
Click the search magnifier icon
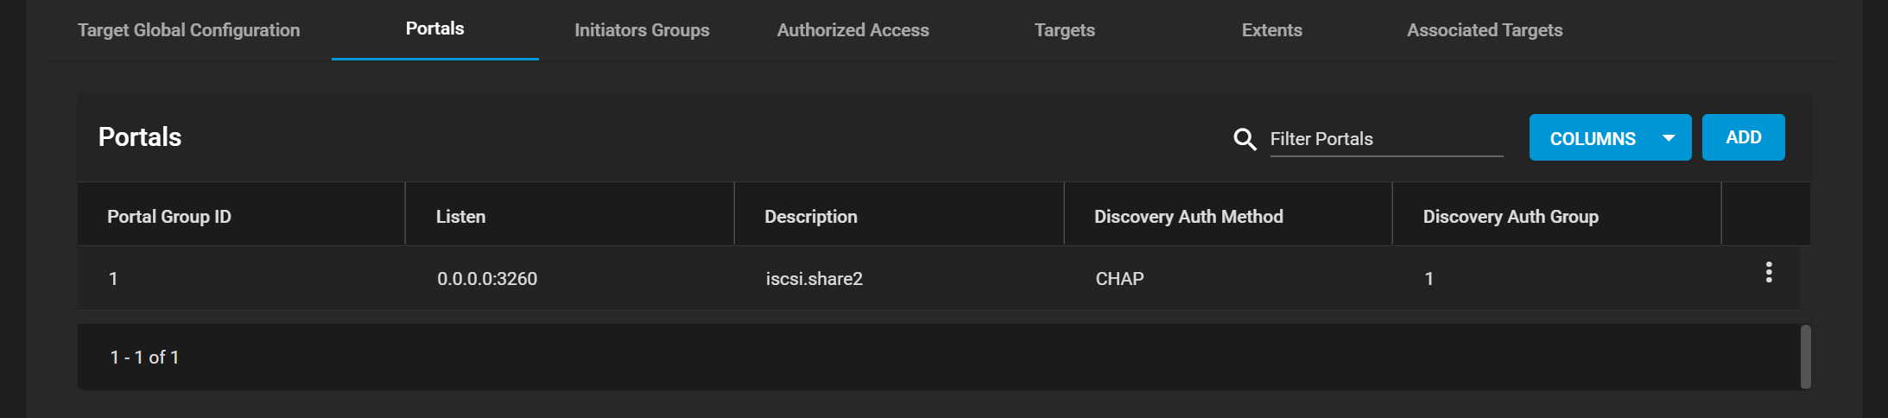(x=1245, y=139)
